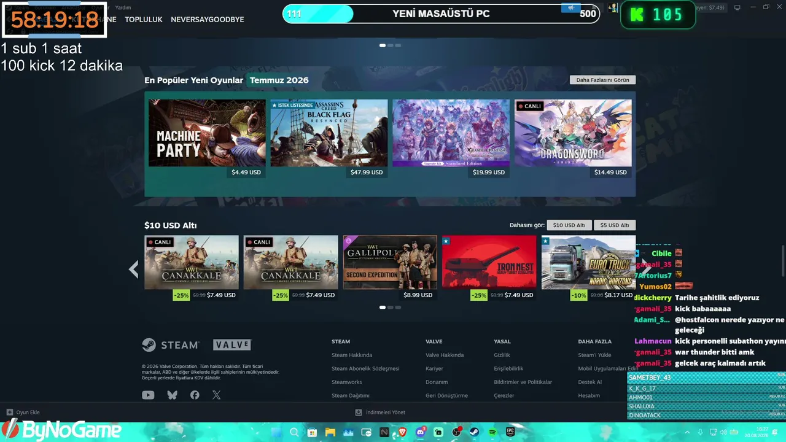The height and width of the screenshot is (442, 786).
Task: Open the NEVERSAYGOODBYE profile tab
Action: pos(208,20)
